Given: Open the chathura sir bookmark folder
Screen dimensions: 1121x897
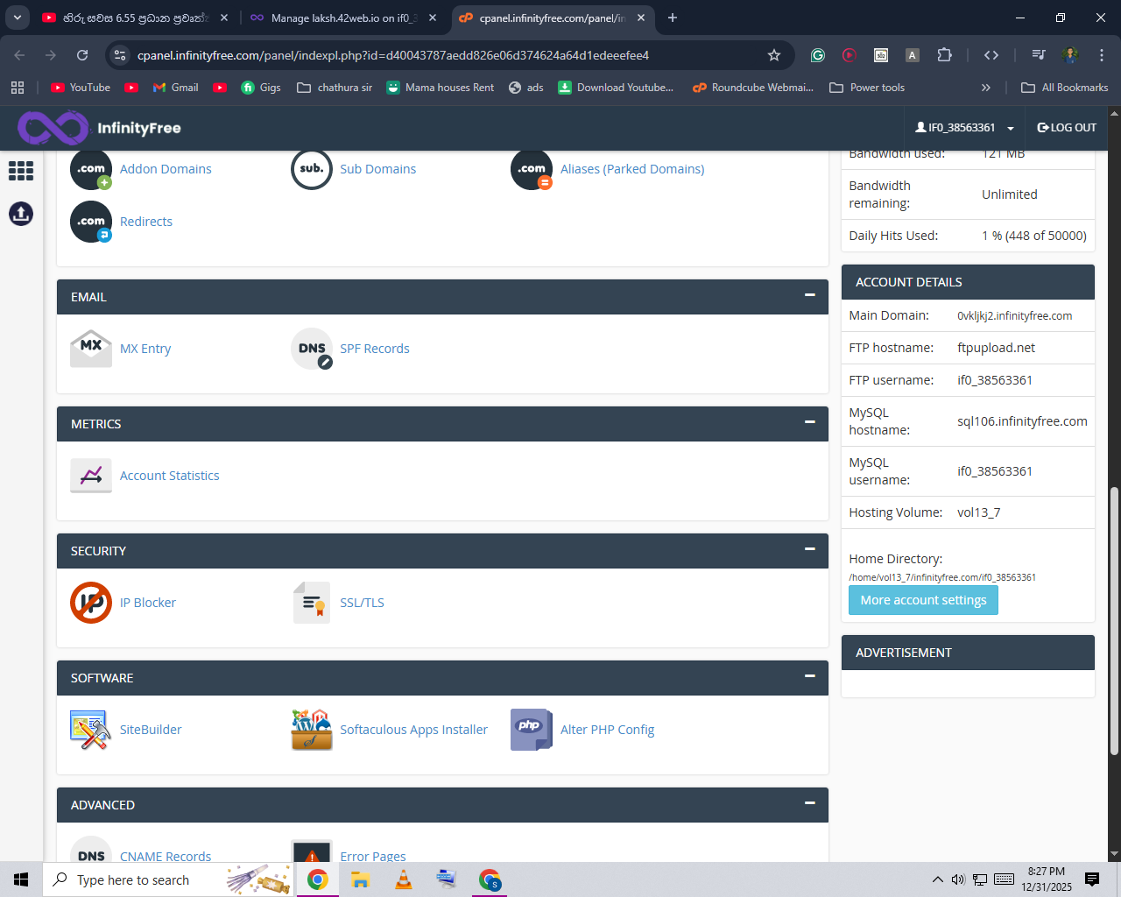Looking at the screenshot, I should click(x=335, y=88).
